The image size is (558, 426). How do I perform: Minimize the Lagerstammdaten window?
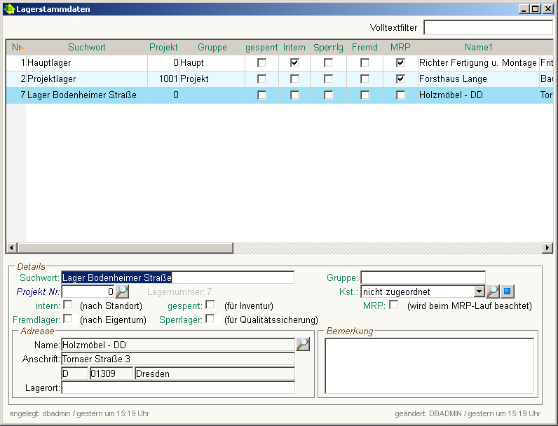coord(523,9)
